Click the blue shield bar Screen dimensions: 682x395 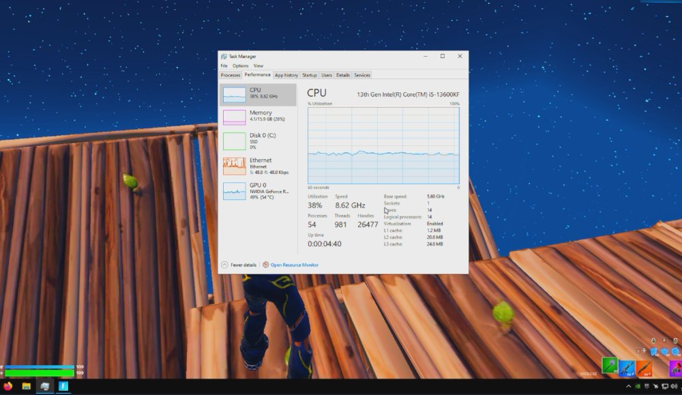pos(39,367)
